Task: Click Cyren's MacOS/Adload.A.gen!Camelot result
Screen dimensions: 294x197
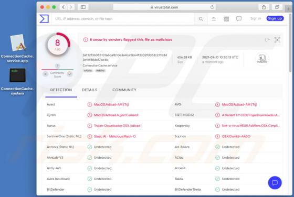Action: point(116,115)
